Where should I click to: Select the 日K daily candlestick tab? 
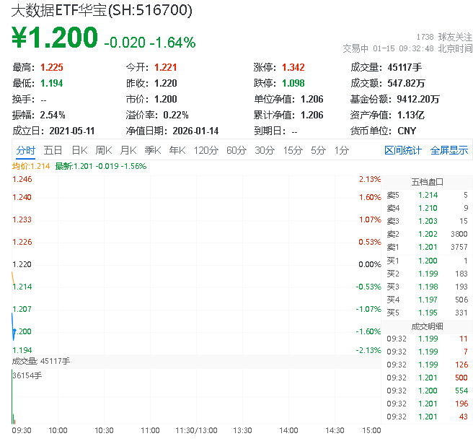[79, 150]
